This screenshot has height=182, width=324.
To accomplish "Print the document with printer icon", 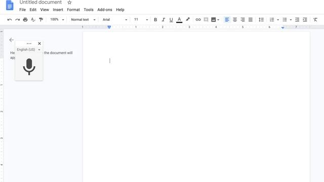I will pos(25,20).
